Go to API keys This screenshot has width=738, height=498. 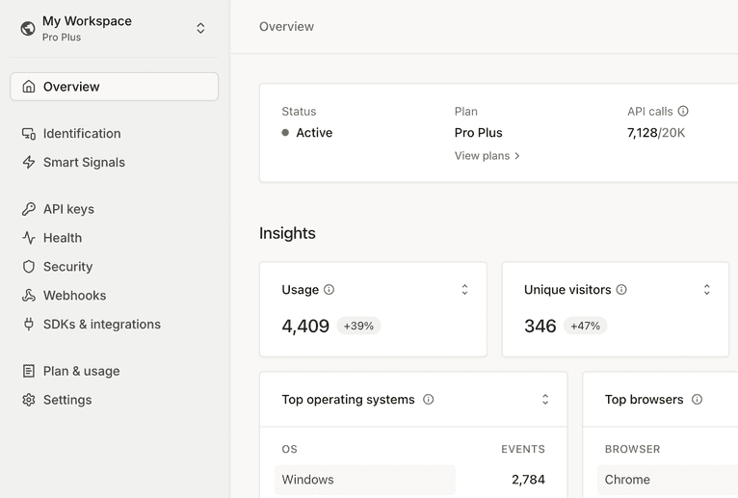pyautogui.click(x=68, y=209)
